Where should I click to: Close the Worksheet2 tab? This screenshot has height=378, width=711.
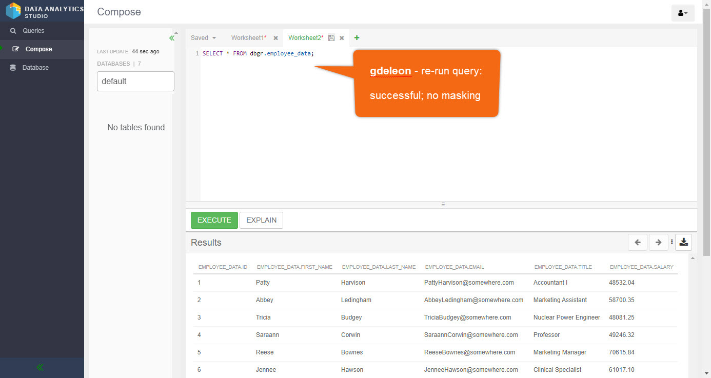point(342,38)
